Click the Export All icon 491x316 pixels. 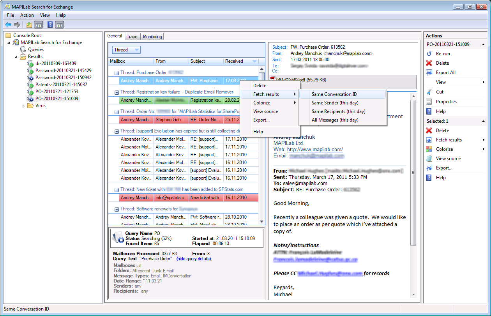coord(429,72)
